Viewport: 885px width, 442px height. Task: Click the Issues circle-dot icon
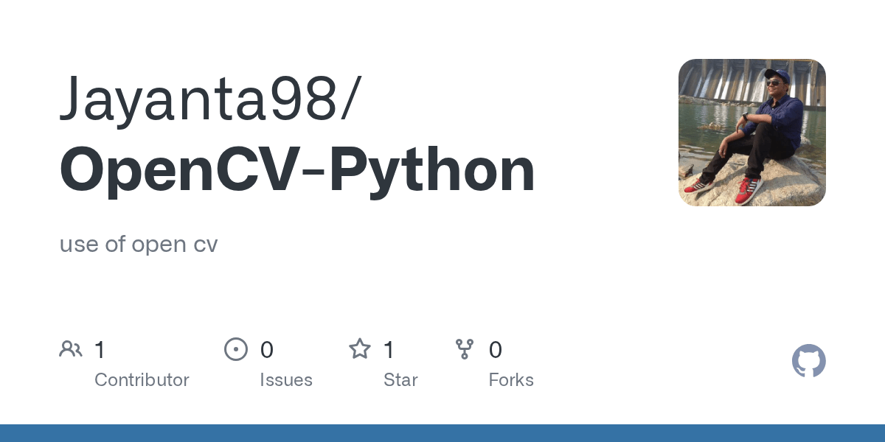pyautogui.click(x=235, y=349)
